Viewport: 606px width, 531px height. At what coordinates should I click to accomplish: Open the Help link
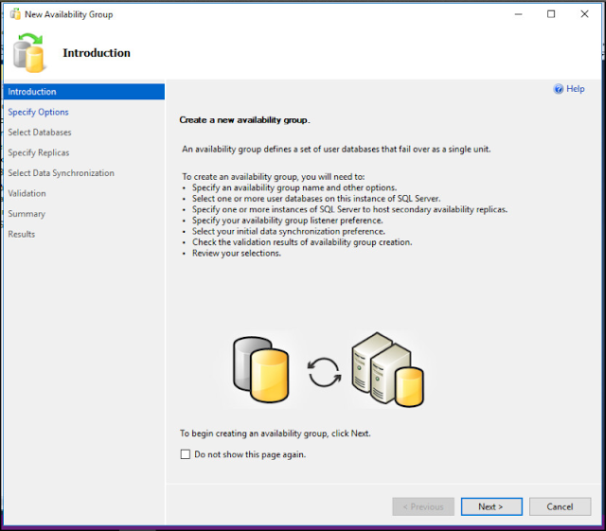click(575, 89)
